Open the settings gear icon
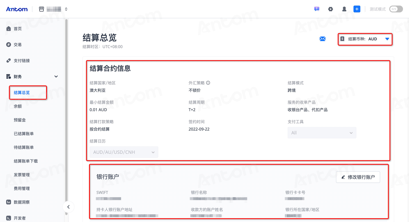Viewport: 409px width, 222px height. click(x=331, y=9)
